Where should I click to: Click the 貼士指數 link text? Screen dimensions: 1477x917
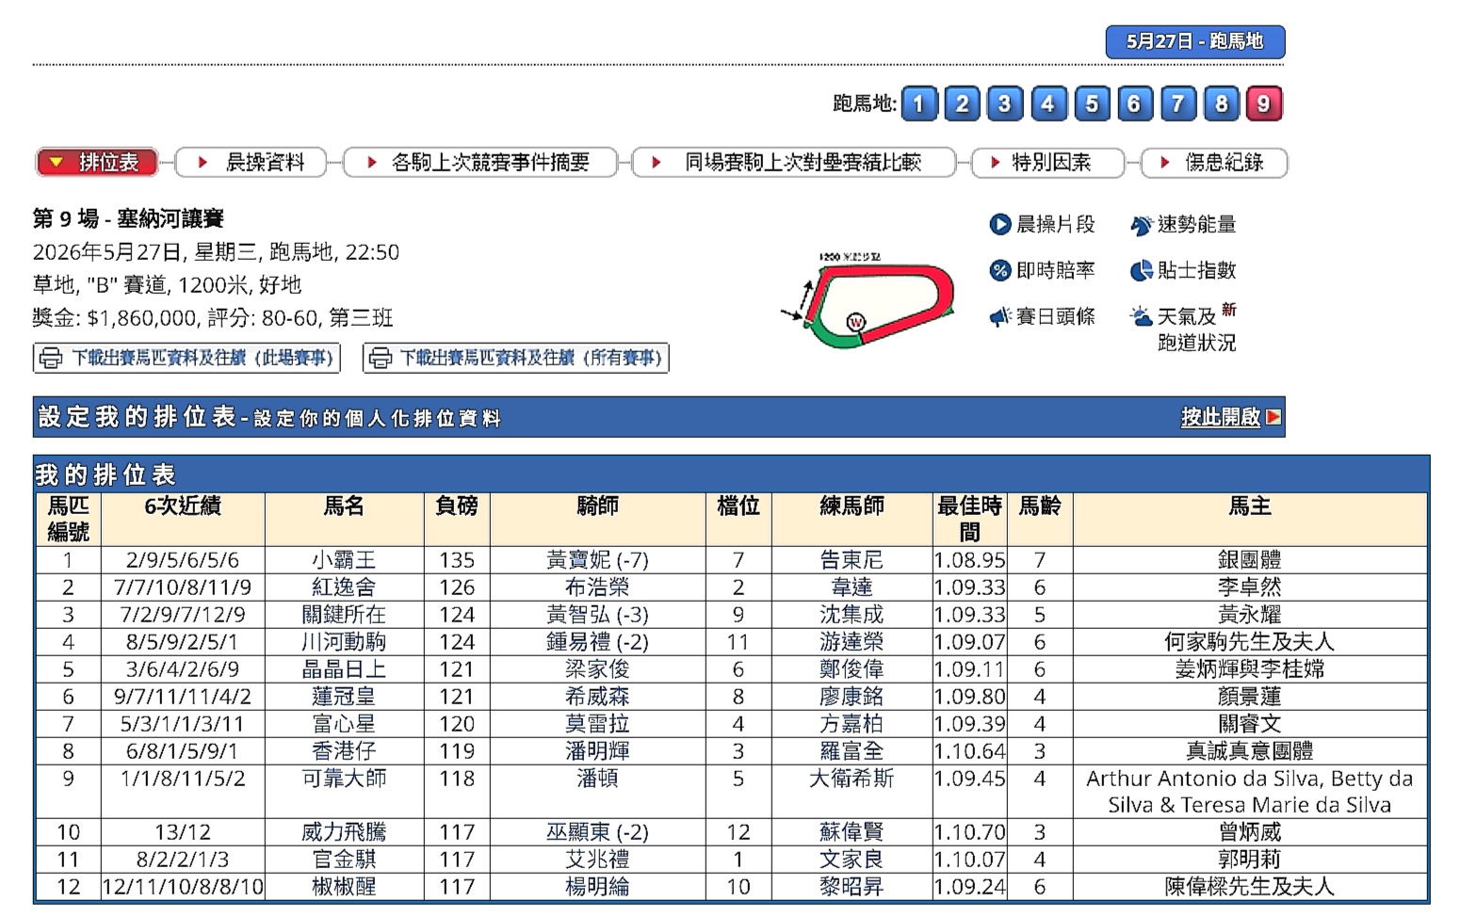pyautogui.click(x=1196, y=270)
